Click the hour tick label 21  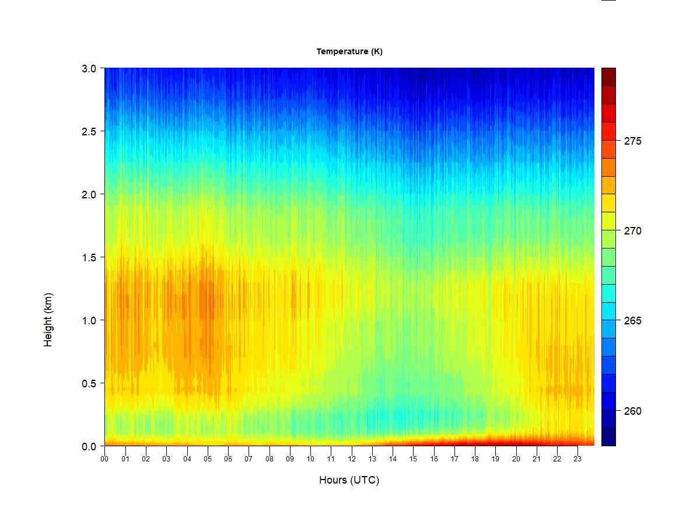point(537,459)
